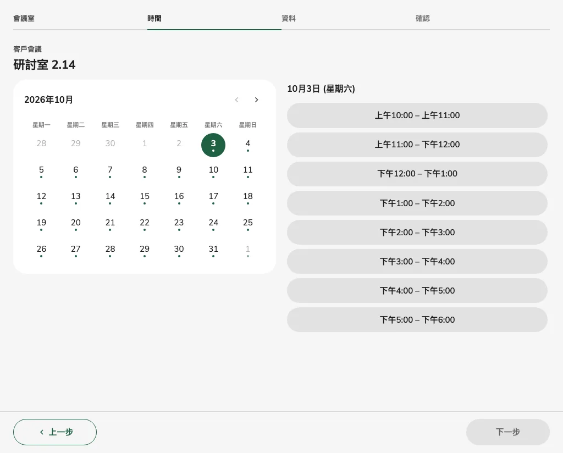The width and height of the screenshot is (563, 453).
Task: Choose date 13 in October
Action: (76, 198)
